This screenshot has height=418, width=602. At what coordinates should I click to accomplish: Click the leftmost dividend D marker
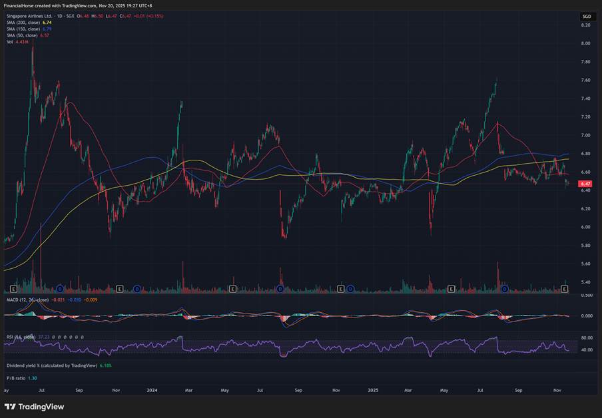tap(60, 289)
